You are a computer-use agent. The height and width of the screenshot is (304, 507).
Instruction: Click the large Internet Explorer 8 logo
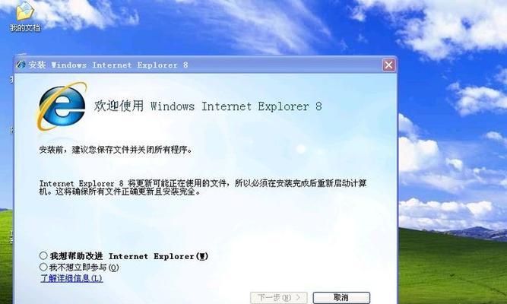pyautogui.click(x=62, y=106)
